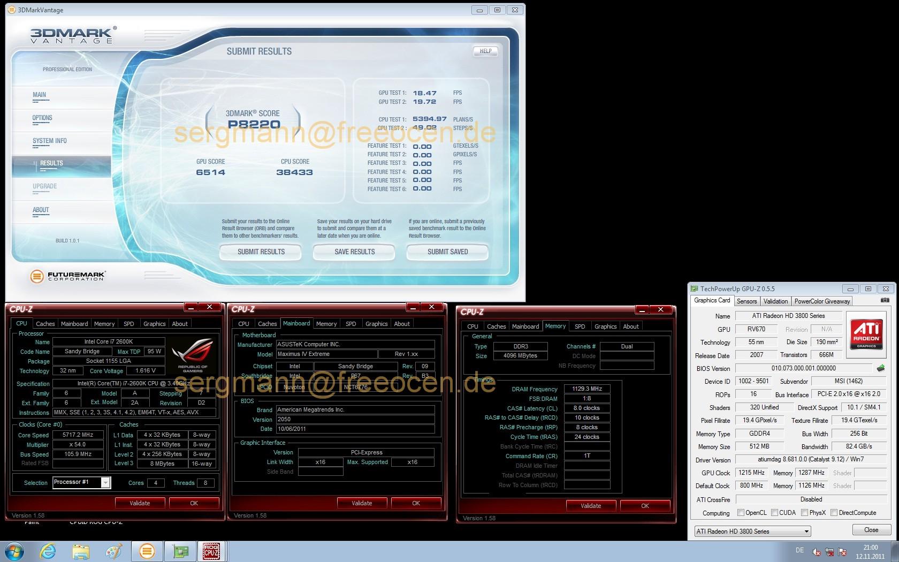Click the GPU-Z Close button

click(871, 530)
